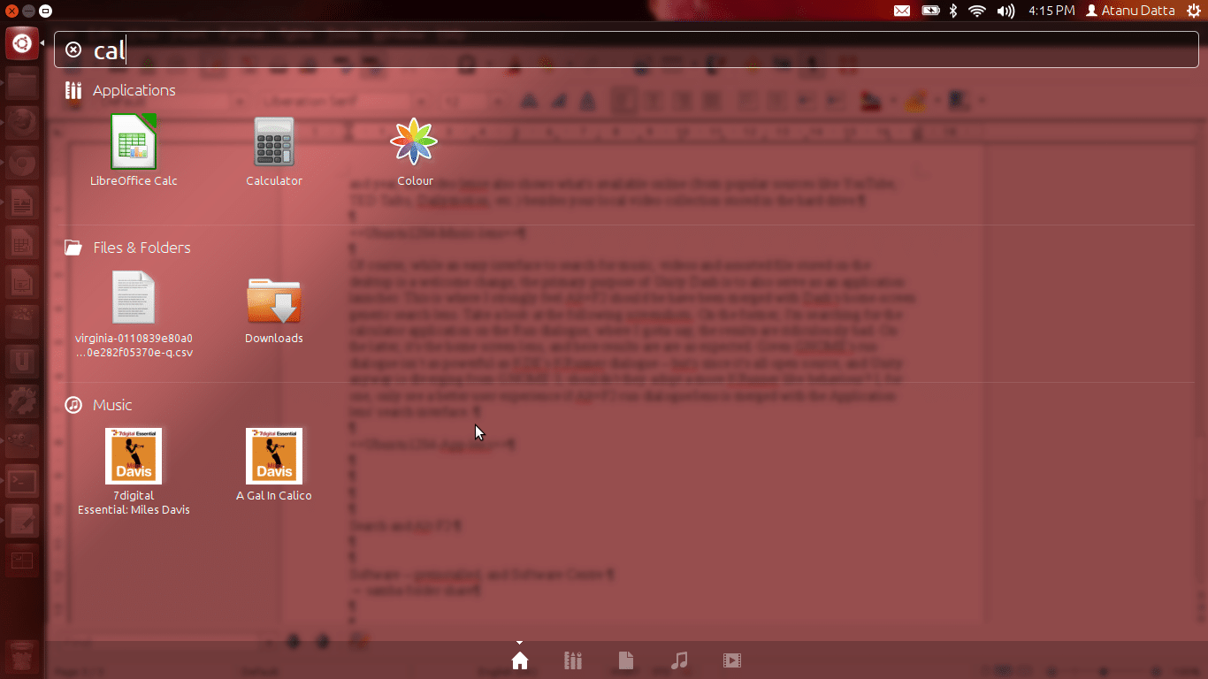Open the 4:15 PM clock menu
This screenshot has width=1208, height=679.
coord(1051,11)
